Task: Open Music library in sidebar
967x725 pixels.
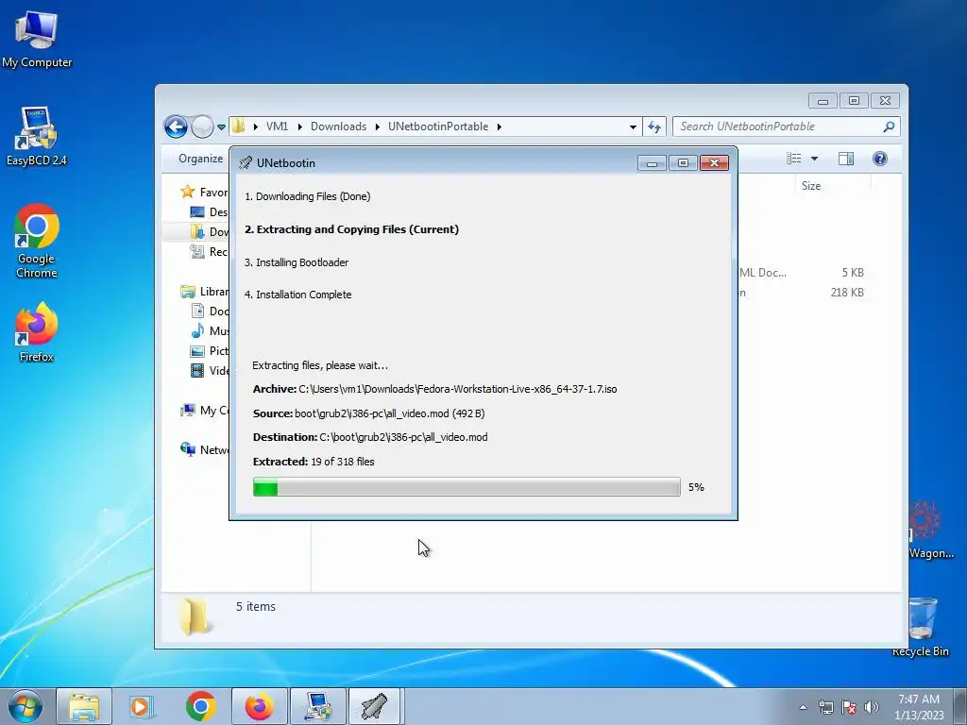Action: [x=210, y=331]
